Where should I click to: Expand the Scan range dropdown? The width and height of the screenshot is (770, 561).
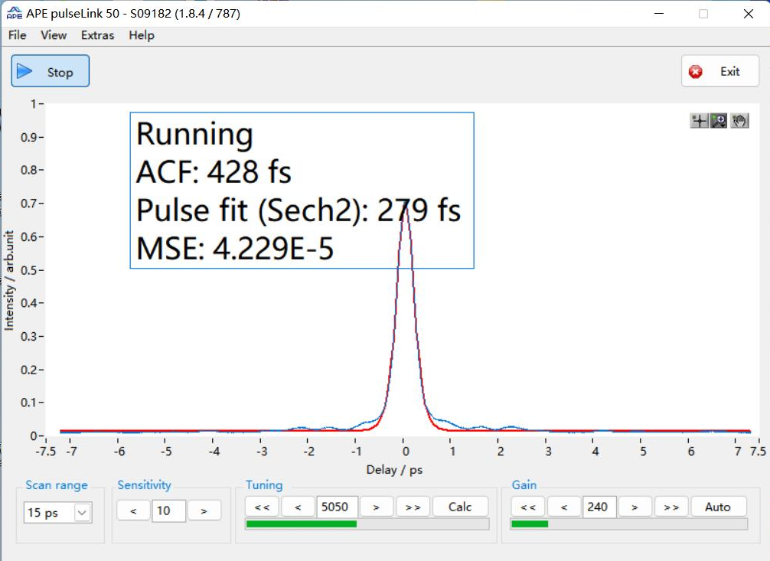pyautogui.click(x=82, y=513)
